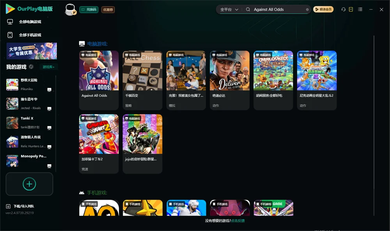Click the OurPlay logo icon
Screen dimensions: 390x231
pos(10,9)
